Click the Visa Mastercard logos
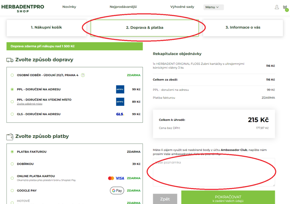 click(x=116, y=178)
